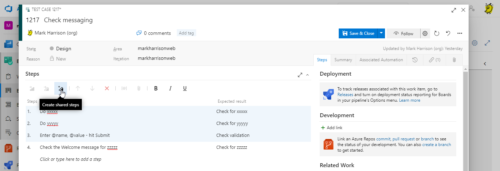The image size is (500, 171).
Task: Click the 'Click or type here to add a step' row
Action: coord(71,159)
